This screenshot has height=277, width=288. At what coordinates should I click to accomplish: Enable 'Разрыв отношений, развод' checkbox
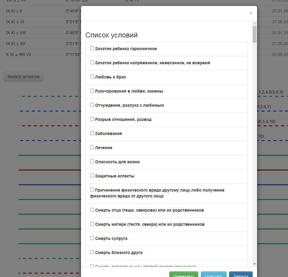pos(92,119)
